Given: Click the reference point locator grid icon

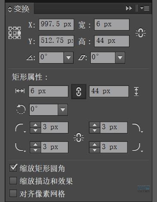Looking at the screenshot, I should tap(14, 33).
